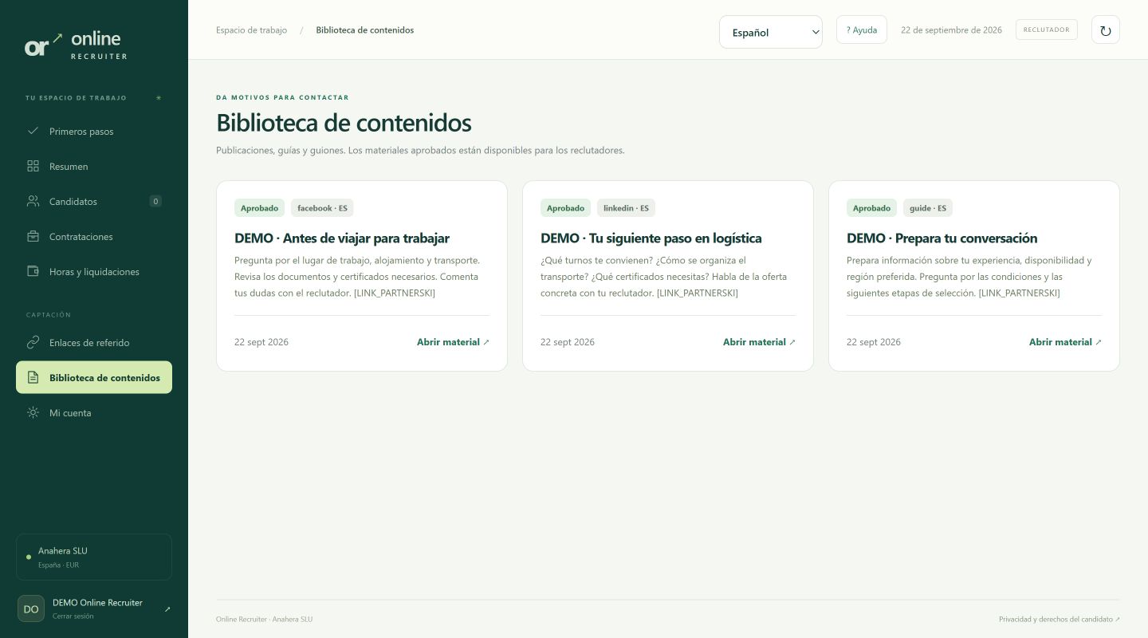Open Enlaces de referido

[94, 342]
